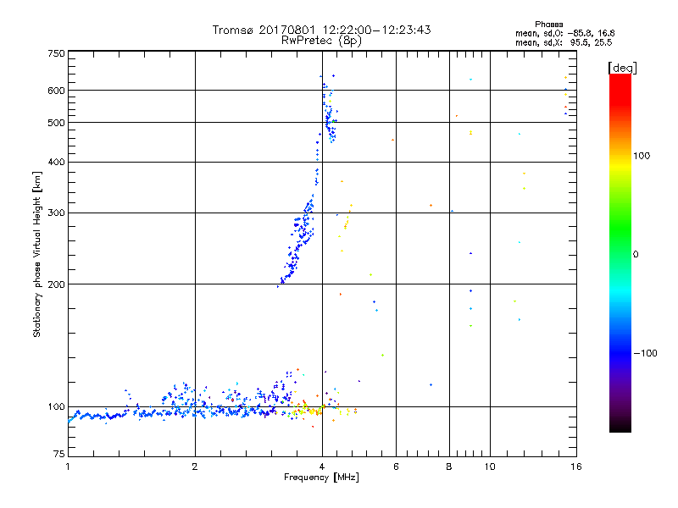Image resolution: width=678 pixels, height=508 pixels.
Task: Click the x-axis frequency label "16"
Action: pos(576,467)
